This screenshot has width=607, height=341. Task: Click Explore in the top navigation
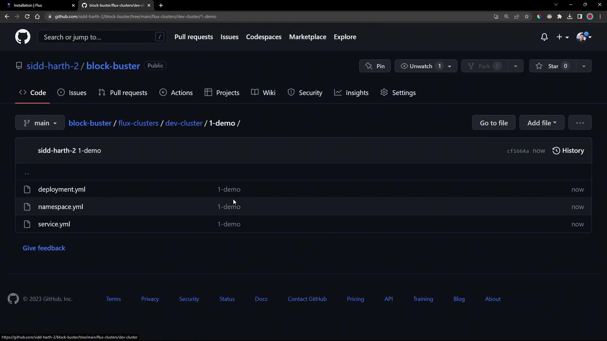pyautogui.click(x=345, y=37)
